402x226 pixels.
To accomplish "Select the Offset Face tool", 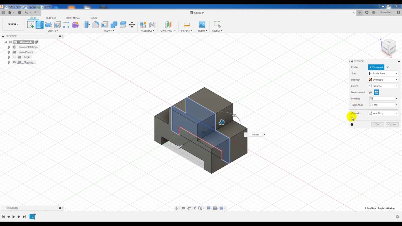I will 123,25.
